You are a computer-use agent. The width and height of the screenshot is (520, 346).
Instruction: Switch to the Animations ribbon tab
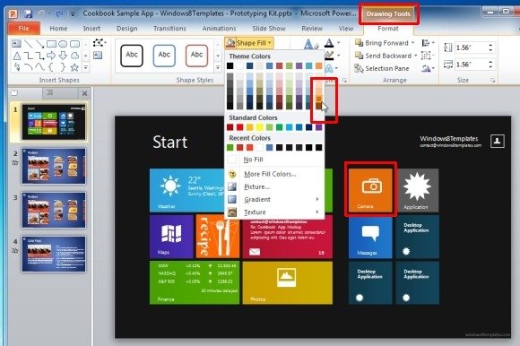tap(220, 29)
